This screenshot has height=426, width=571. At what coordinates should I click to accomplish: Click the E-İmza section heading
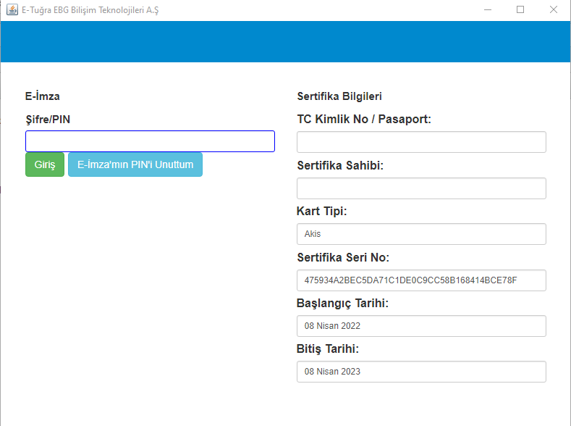[x=42, y=96]
